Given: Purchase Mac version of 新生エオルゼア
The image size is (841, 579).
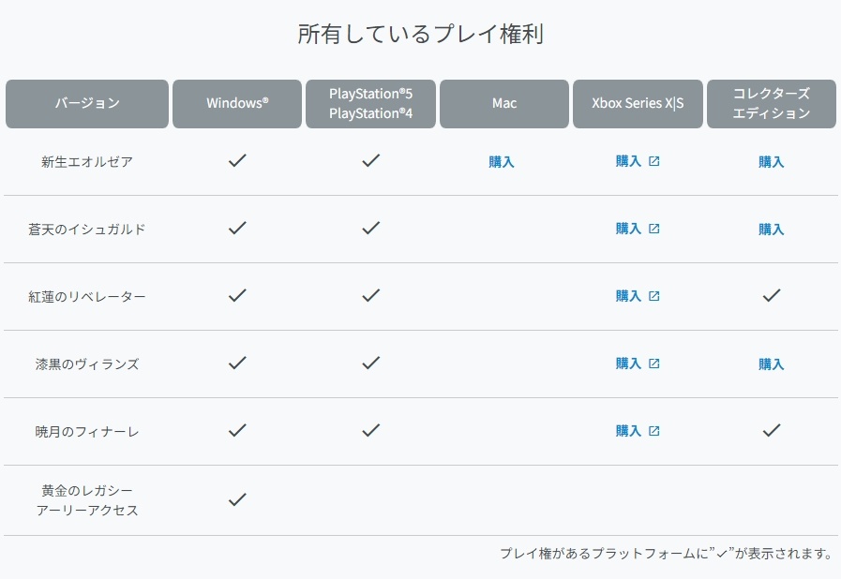Looking at the screenshot, I should pyautogui.click(x=502, y=161).
